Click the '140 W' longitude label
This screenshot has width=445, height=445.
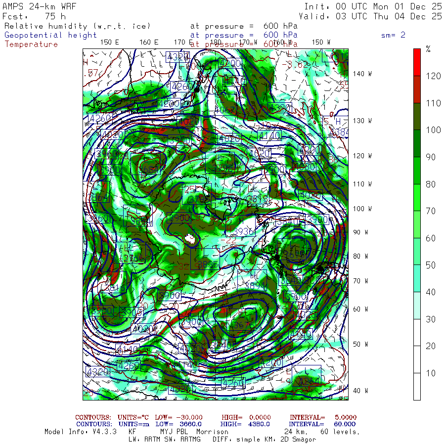tap(362, 74)
